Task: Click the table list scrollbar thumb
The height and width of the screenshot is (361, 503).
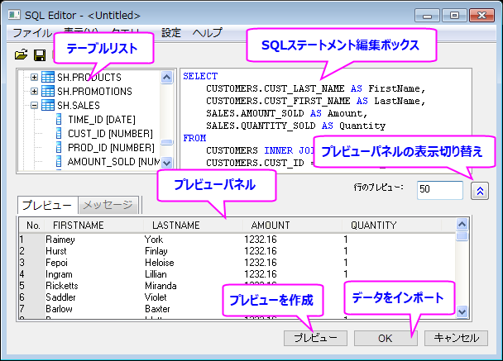Action: [x=167, y=142]
